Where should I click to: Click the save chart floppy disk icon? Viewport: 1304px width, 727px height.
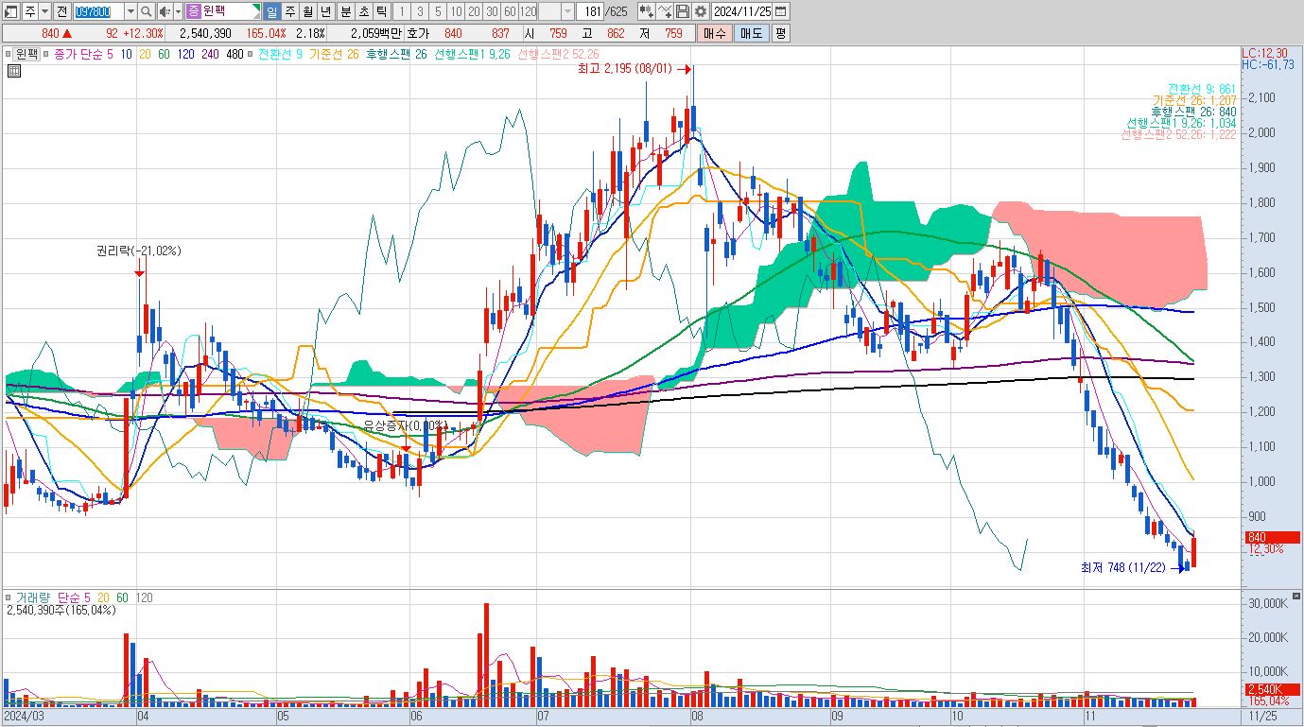point(683,11)
